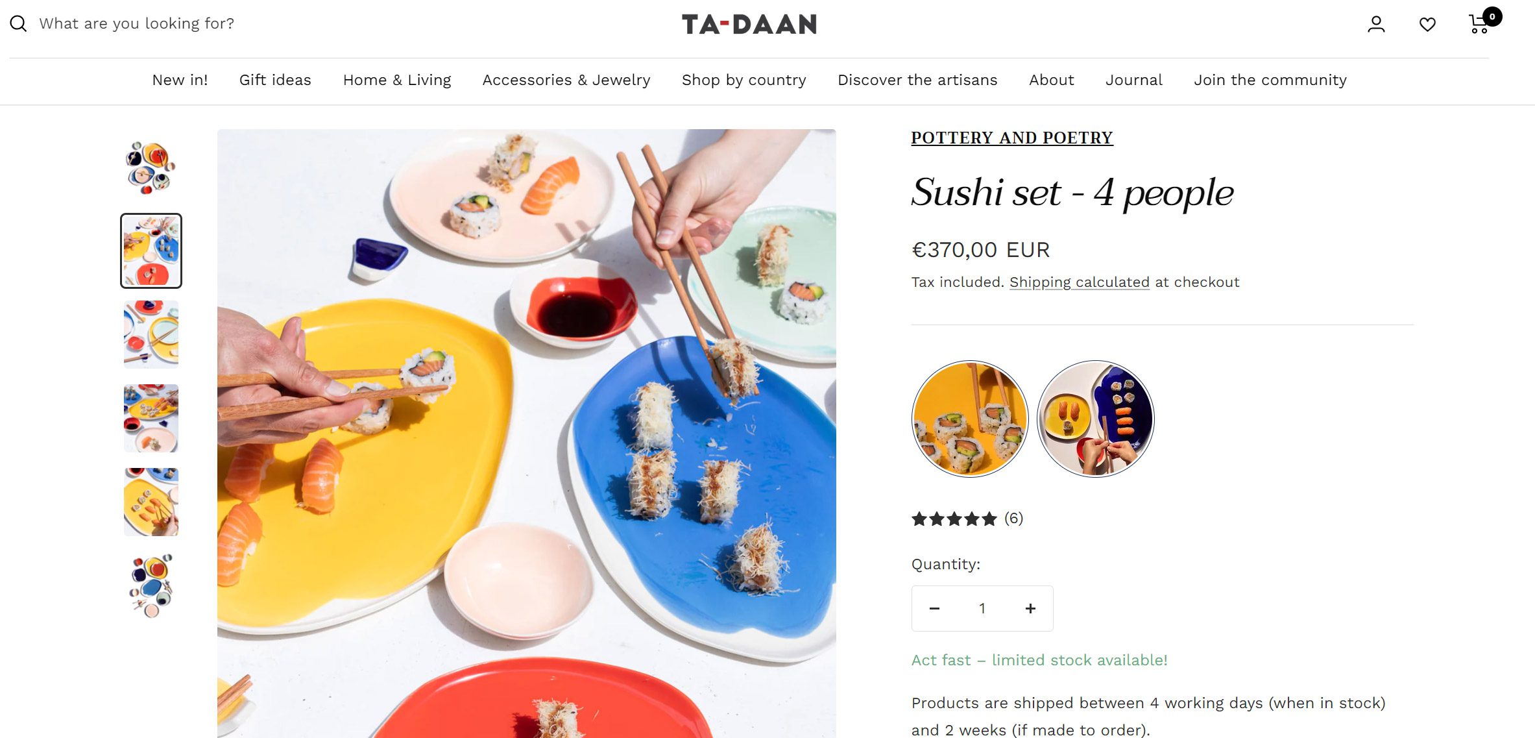The image size is (1535, 738).
Task: Select the dark blue plate variant
Action: click(x=1096, y=419)
